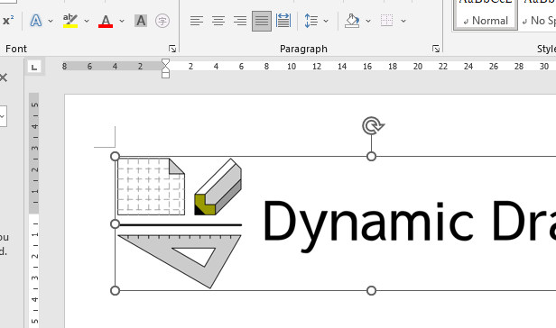Viewport: 556px width, 328px height.
Task: Apply yellow text highlight color
Action: 70,21
